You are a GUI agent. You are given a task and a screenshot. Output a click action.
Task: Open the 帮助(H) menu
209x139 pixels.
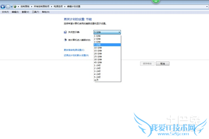pyautogui.click(x=46, y=12)
